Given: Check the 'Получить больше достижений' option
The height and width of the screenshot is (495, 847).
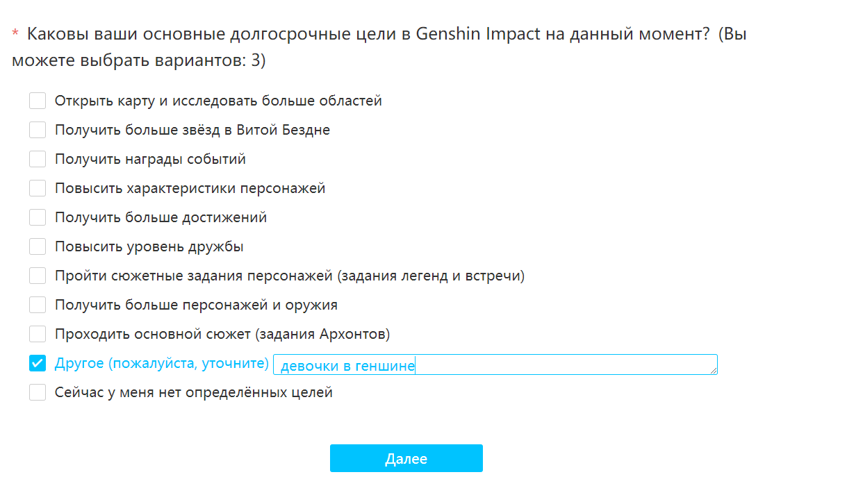Looking at the screenshot, I should (38, 218).
